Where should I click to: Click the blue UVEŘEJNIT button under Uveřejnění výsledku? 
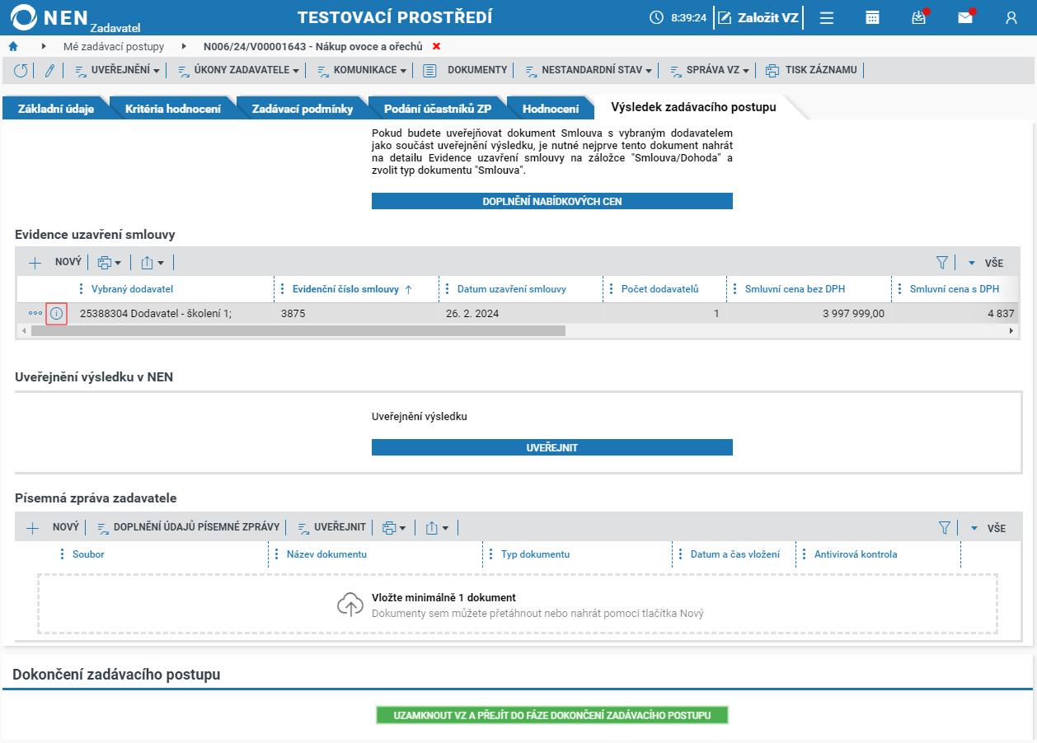point(552,447)
